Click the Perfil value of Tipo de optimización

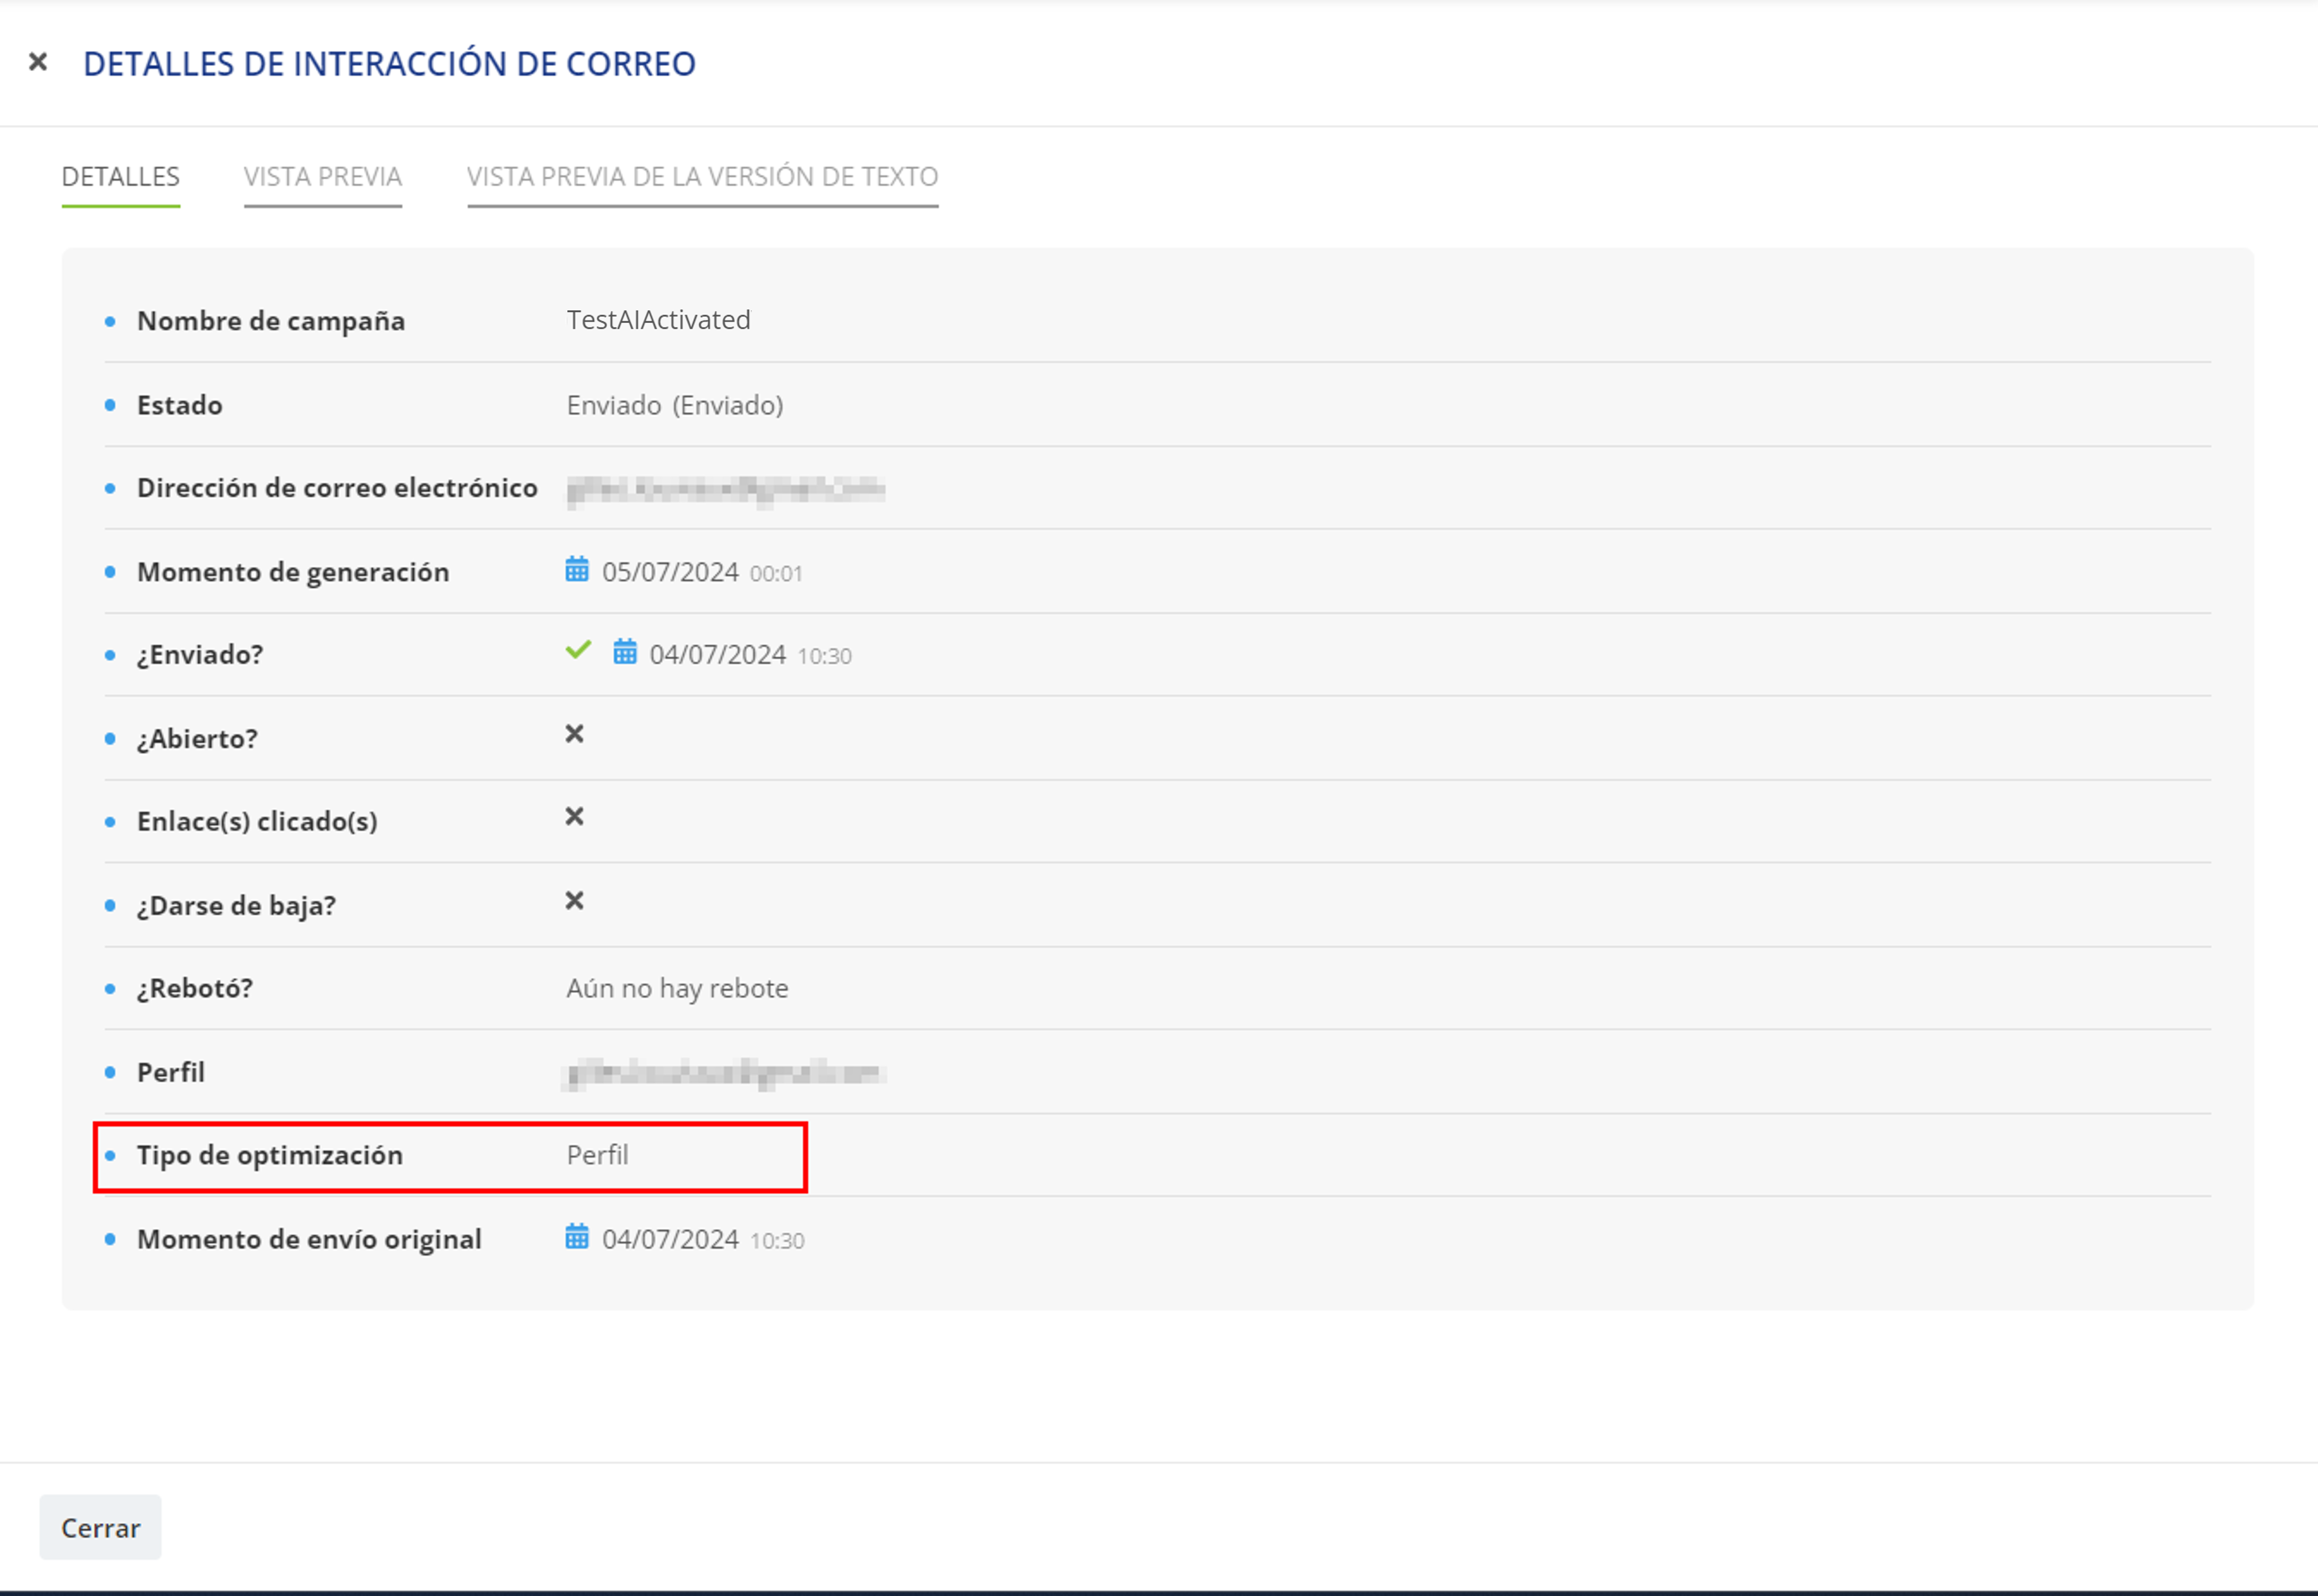point(598,1156)
